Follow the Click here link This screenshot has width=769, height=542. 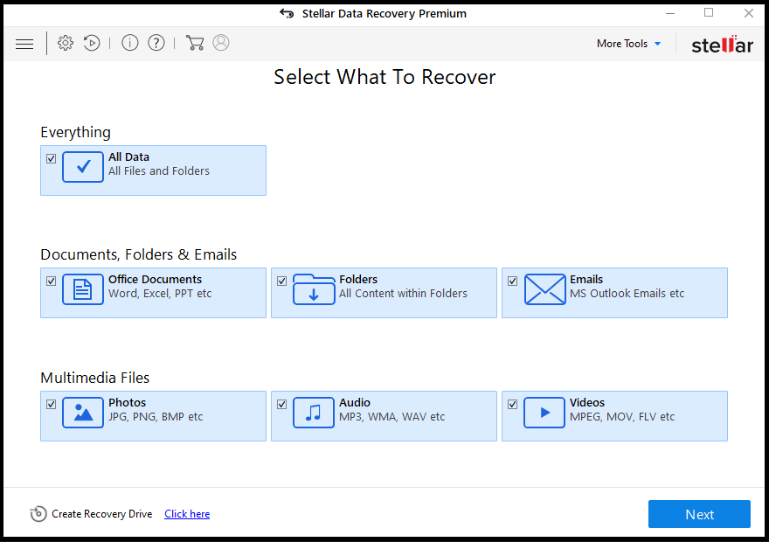187,514
